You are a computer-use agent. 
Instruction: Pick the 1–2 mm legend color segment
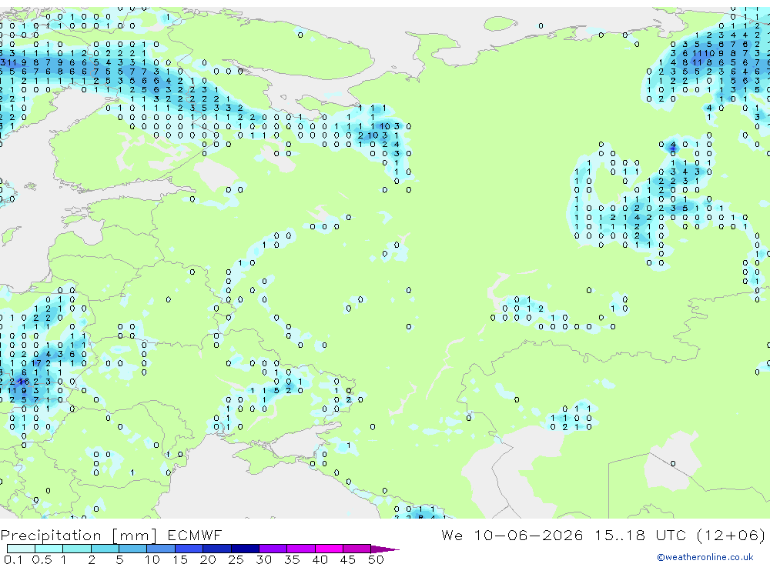point(77,549)
